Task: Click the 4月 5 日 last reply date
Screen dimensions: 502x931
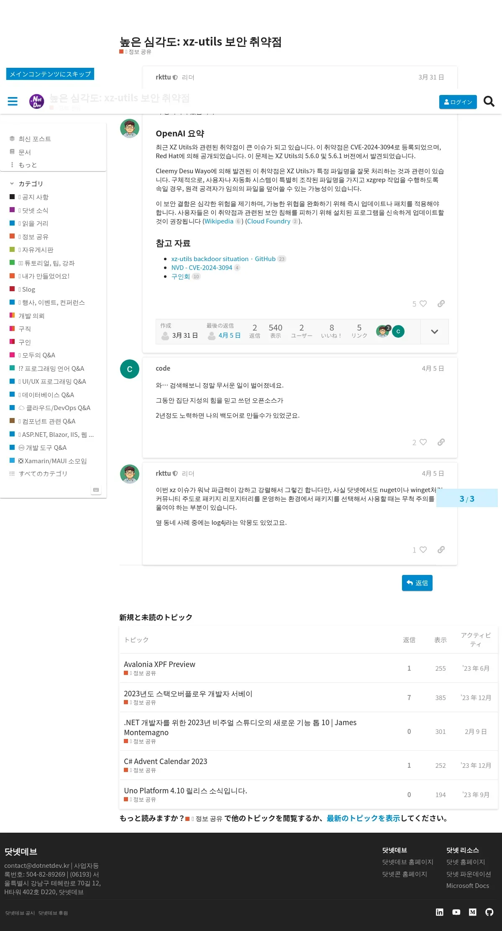Action: click(229, 336)
